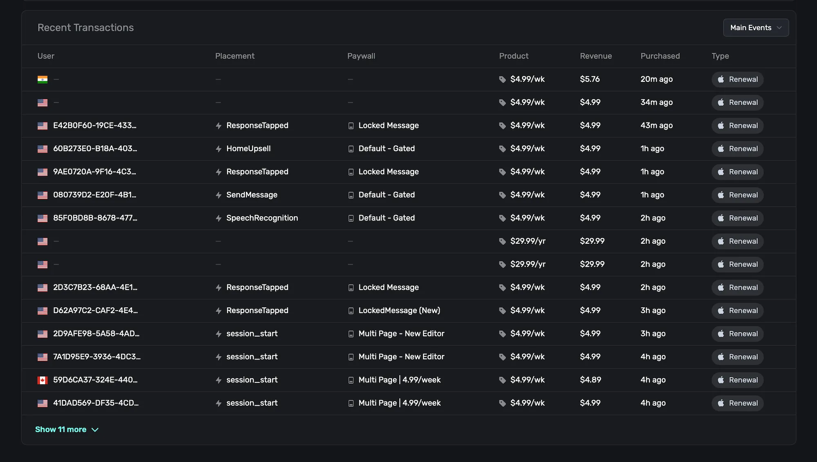The image size is (817, 462).
Task: Click the paywall icon next to LockedMessage (New)
Action: [351, 311]
